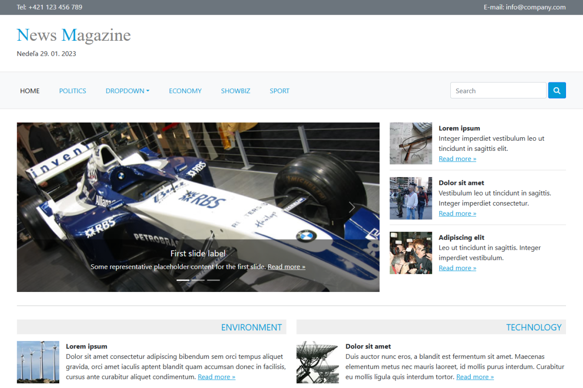Screen dimensions: 583x388
Task: Open Read more under Lorem ipsum sidebar article
Action: pos(457,159)
